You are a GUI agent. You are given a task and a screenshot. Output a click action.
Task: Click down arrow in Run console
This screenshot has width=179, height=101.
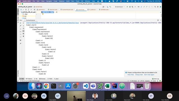[23, 26]
